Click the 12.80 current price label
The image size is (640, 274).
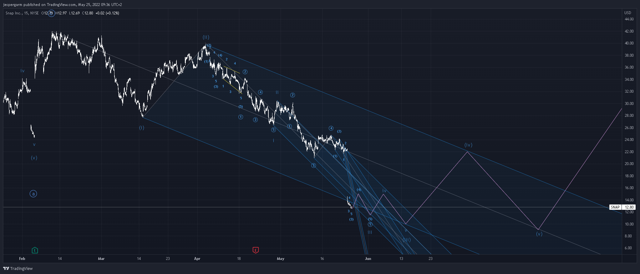click(629, 207)
